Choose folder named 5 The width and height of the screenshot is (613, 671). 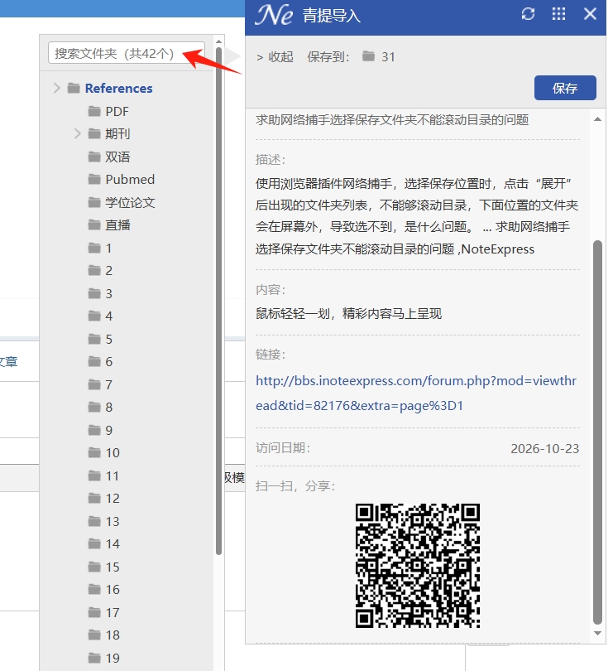tap(108, 339)
